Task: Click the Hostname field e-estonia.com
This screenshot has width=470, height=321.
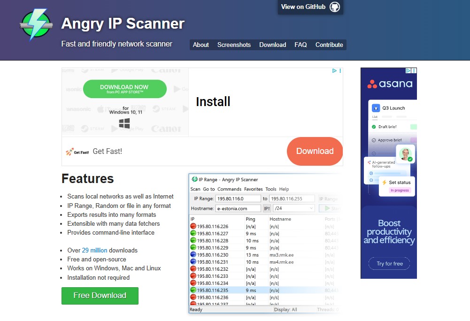Action: (238, 208)
